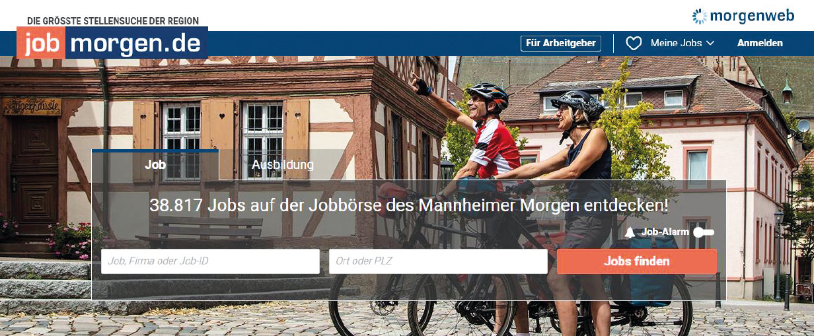Focus the Job, Firma oder Job-ID field

click(210, 261)
